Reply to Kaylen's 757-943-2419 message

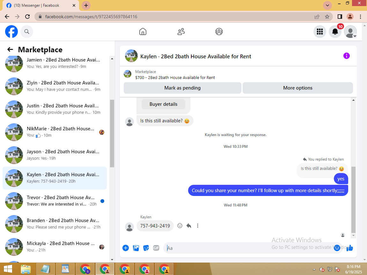(189, 226)
